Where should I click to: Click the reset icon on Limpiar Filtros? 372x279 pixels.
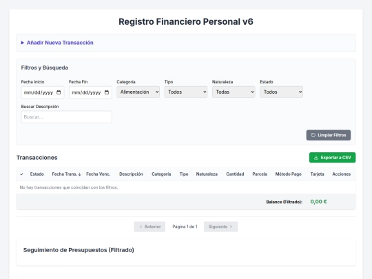click(313, 135)
